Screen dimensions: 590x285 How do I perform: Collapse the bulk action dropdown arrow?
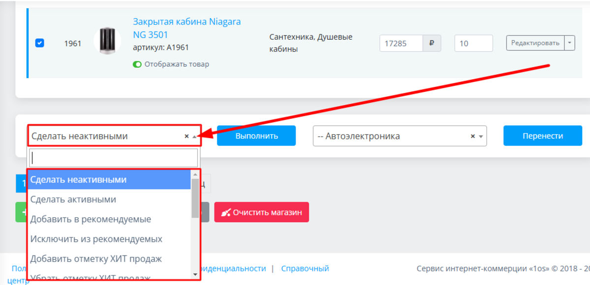coord(195,137)
